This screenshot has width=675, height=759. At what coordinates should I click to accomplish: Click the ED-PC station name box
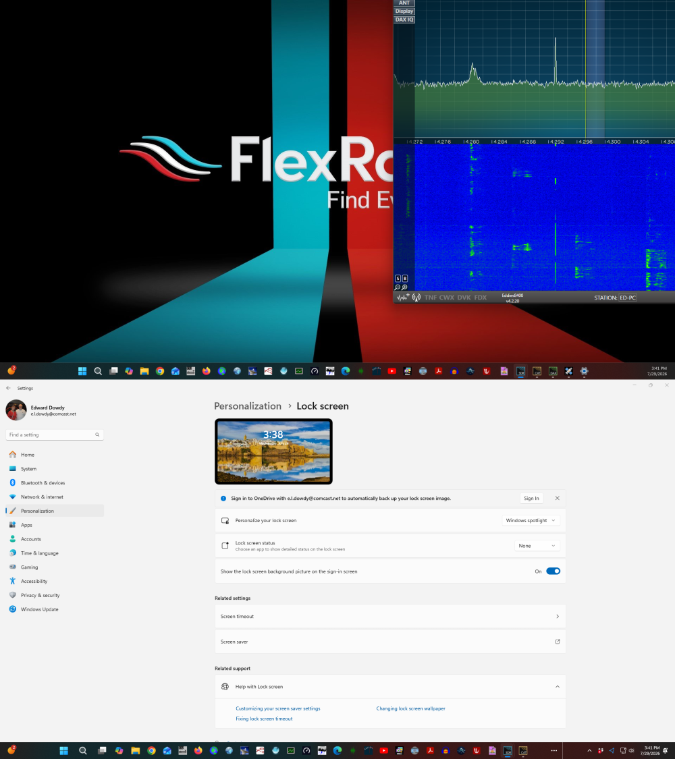(x=628, y=298)
